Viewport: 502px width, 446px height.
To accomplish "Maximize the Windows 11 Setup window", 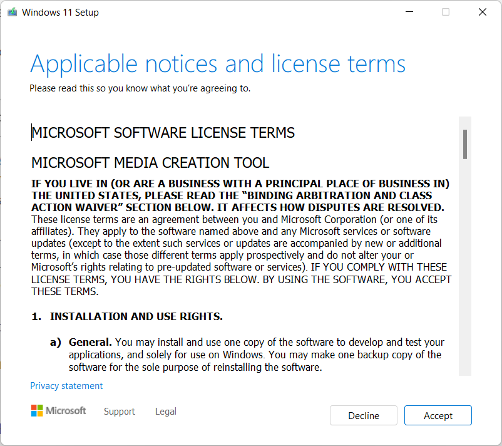I will click(x=444, y=11).
